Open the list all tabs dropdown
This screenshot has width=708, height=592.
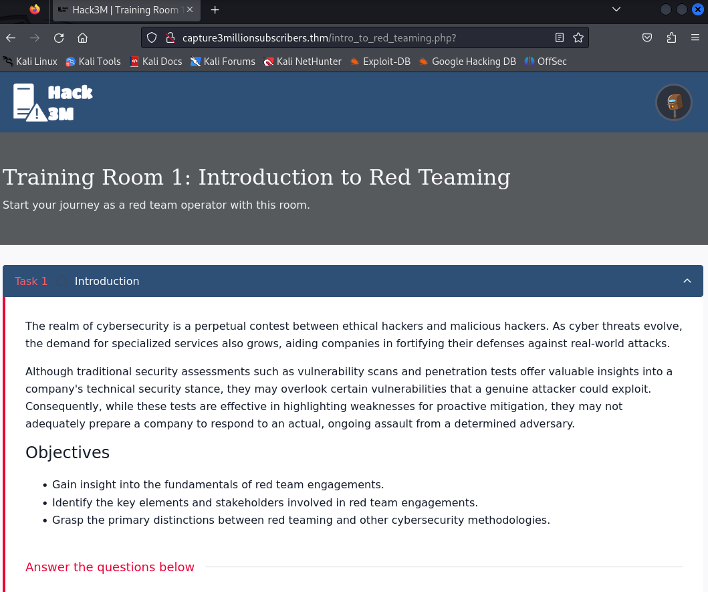coord(616,10)
